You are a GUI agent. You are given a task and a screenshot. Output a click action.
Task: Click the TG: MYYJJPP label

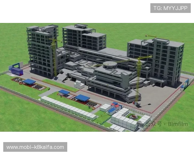[x=170, y=8]
